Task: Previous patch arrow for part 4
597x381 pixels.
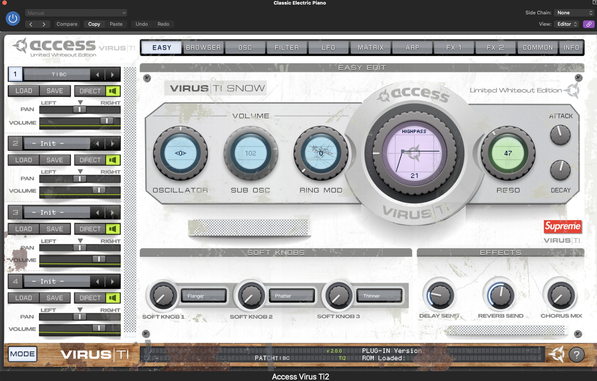Action: (97, 281)
